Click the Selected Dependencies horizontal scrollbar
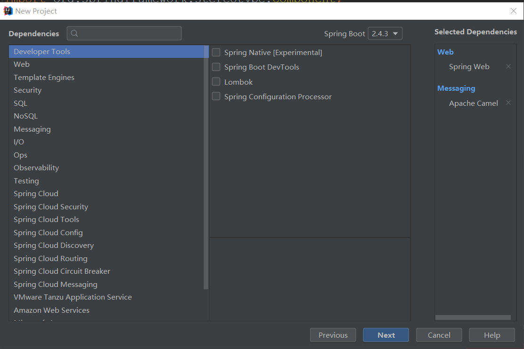Image resolution: width=524 pixels, height=349 pixels. [473, 317]
